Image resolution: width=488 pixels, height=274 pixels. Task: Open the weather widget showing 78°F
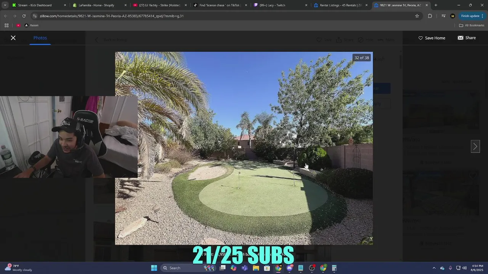19,268
